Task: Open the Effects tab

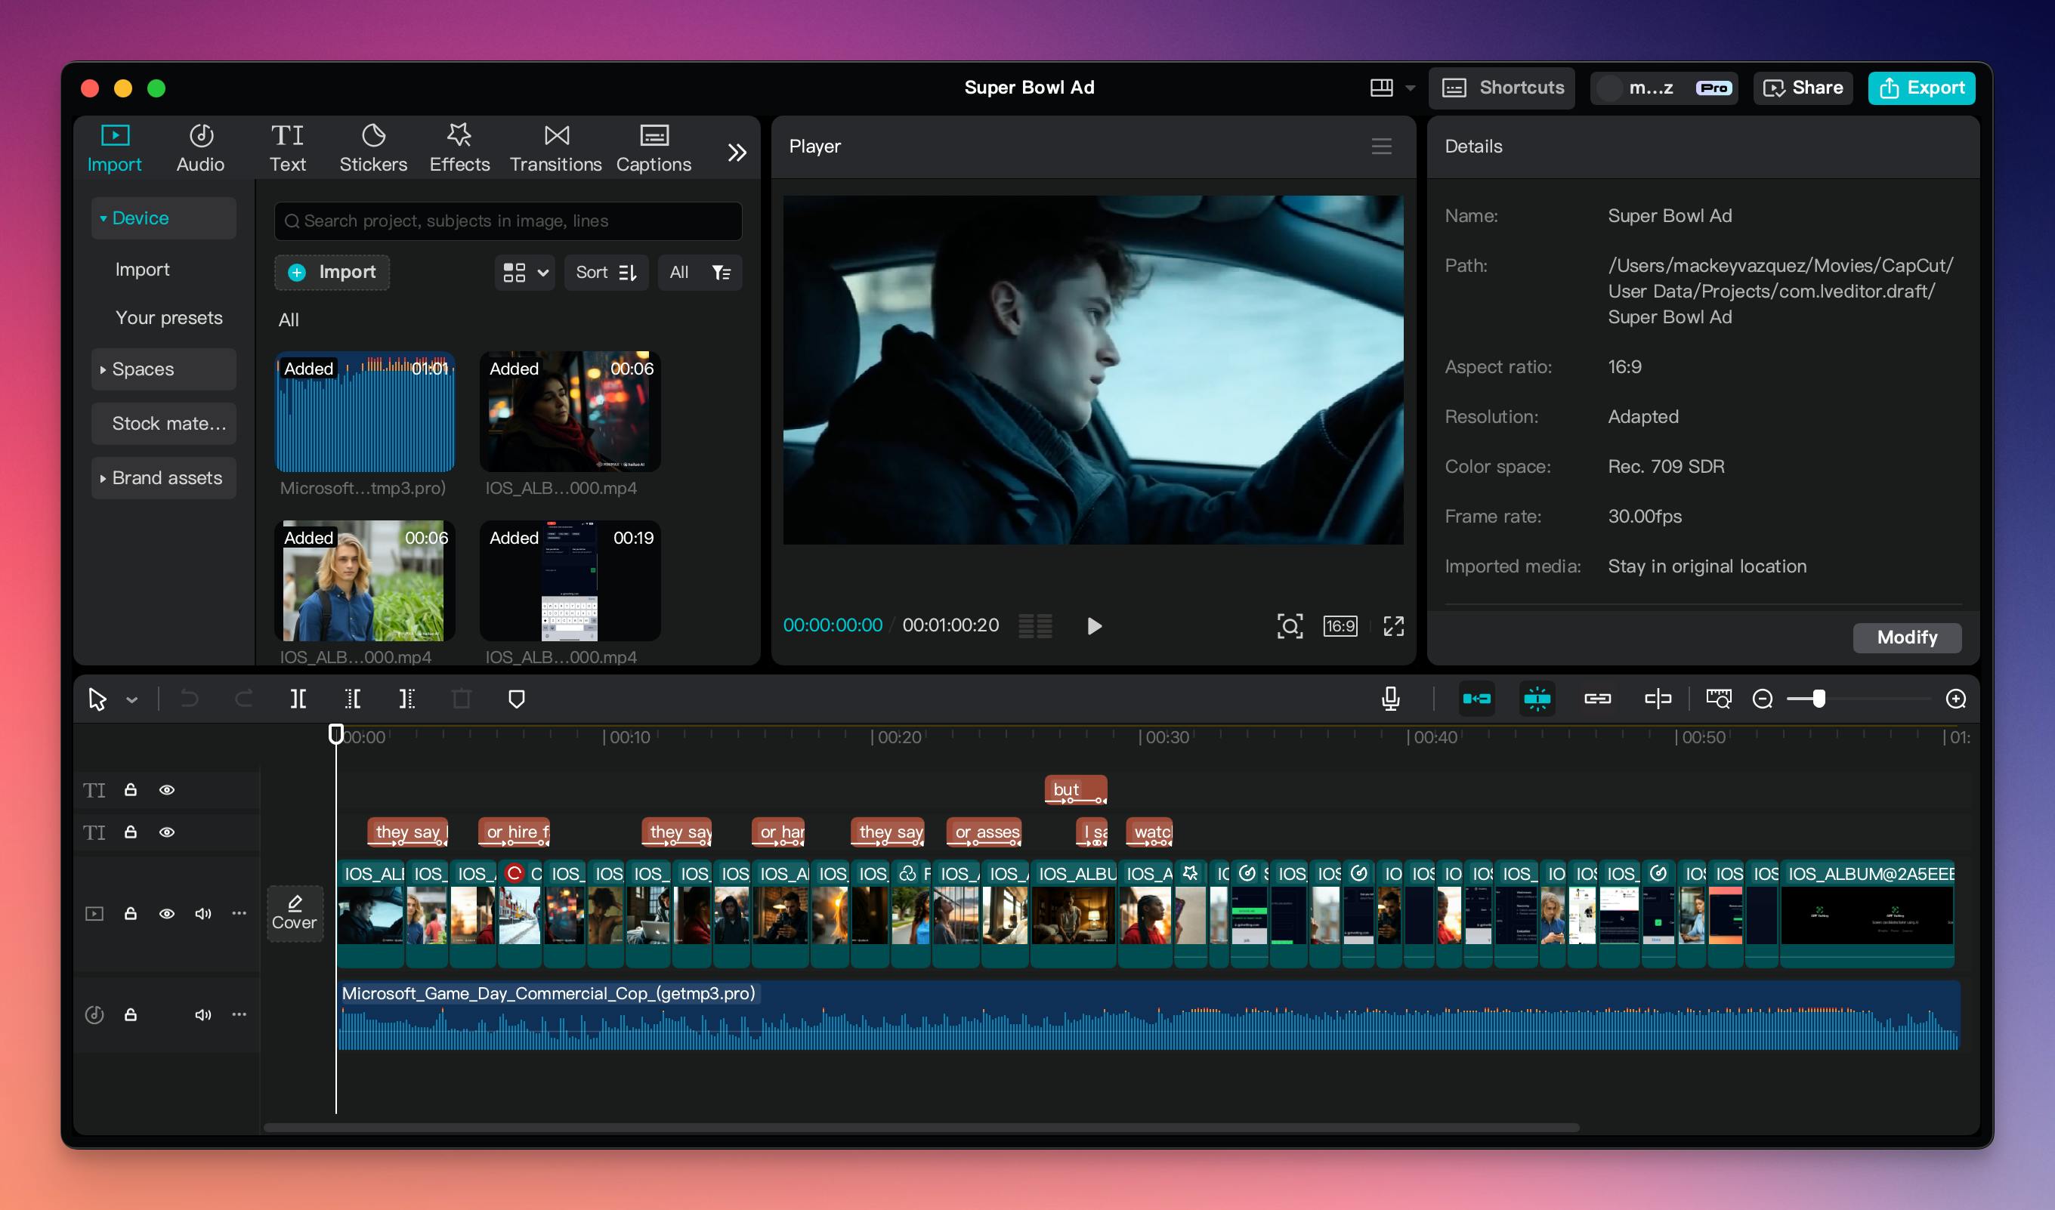Action: (x=460, y=148)
